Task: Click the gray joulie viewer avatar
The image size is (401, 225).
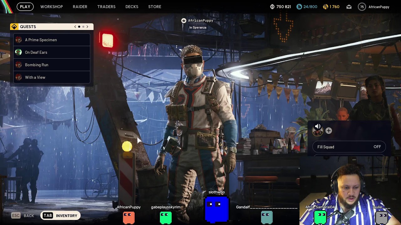Action: [x=381, y=217]
